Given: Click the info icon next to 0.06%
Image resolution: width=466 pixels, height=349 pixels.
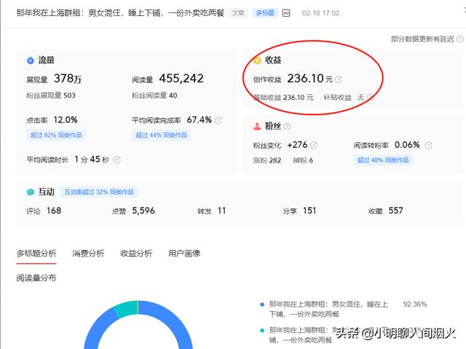Looking at the screenshot, I should coord(428,145).
